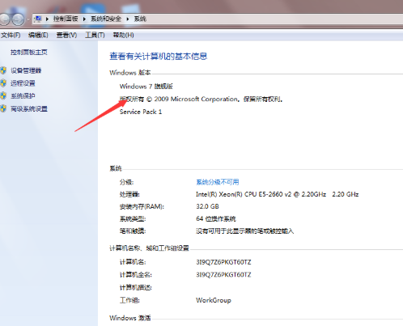Select the Windows 7 旗舰版 edition text
403x326 pixels.
(x=146, y=87)
